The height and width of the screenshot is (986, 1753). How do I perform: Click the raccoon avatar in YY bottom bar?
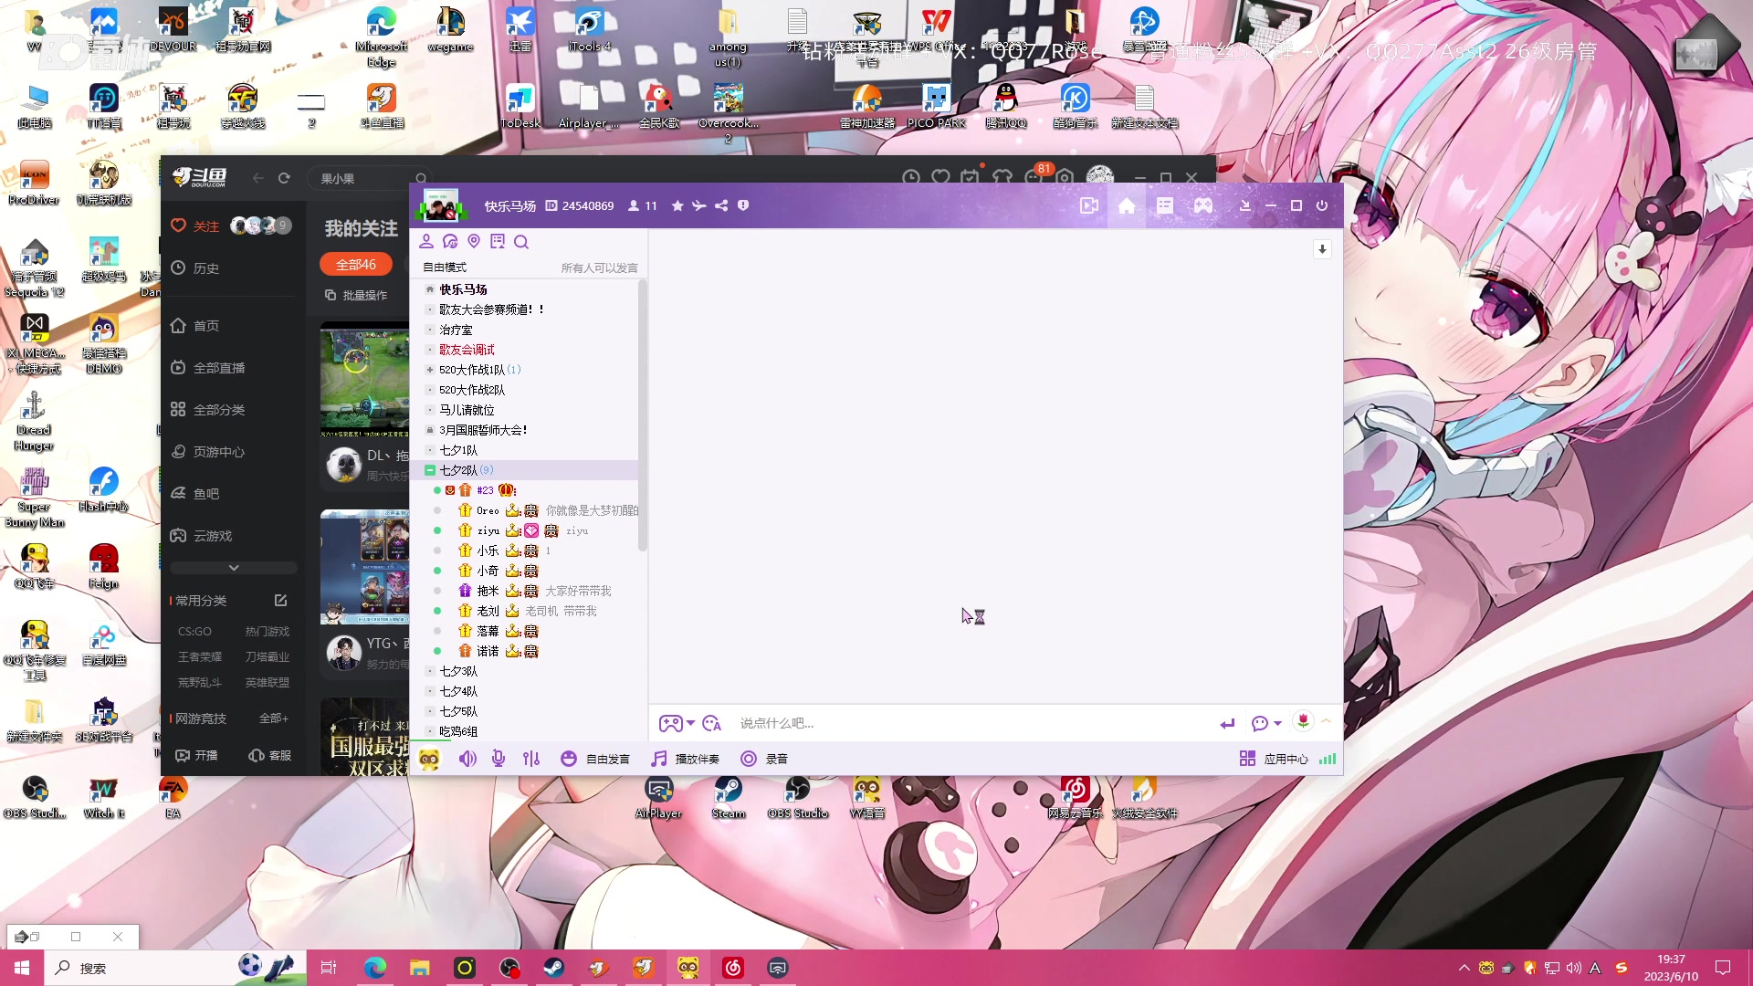(429, 759)
